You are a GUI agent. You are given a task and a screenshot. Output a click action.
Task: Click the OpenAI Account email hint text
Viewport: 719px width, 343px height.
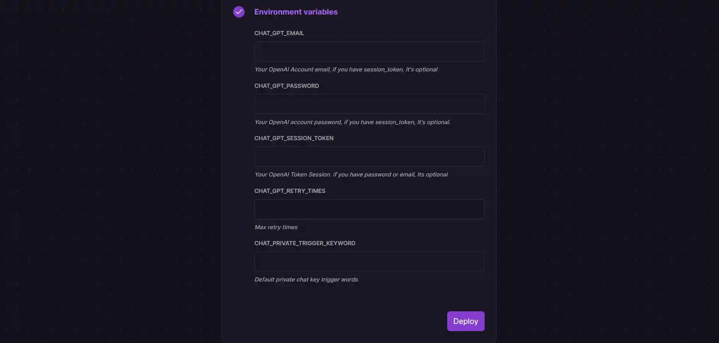pos(346,70)
